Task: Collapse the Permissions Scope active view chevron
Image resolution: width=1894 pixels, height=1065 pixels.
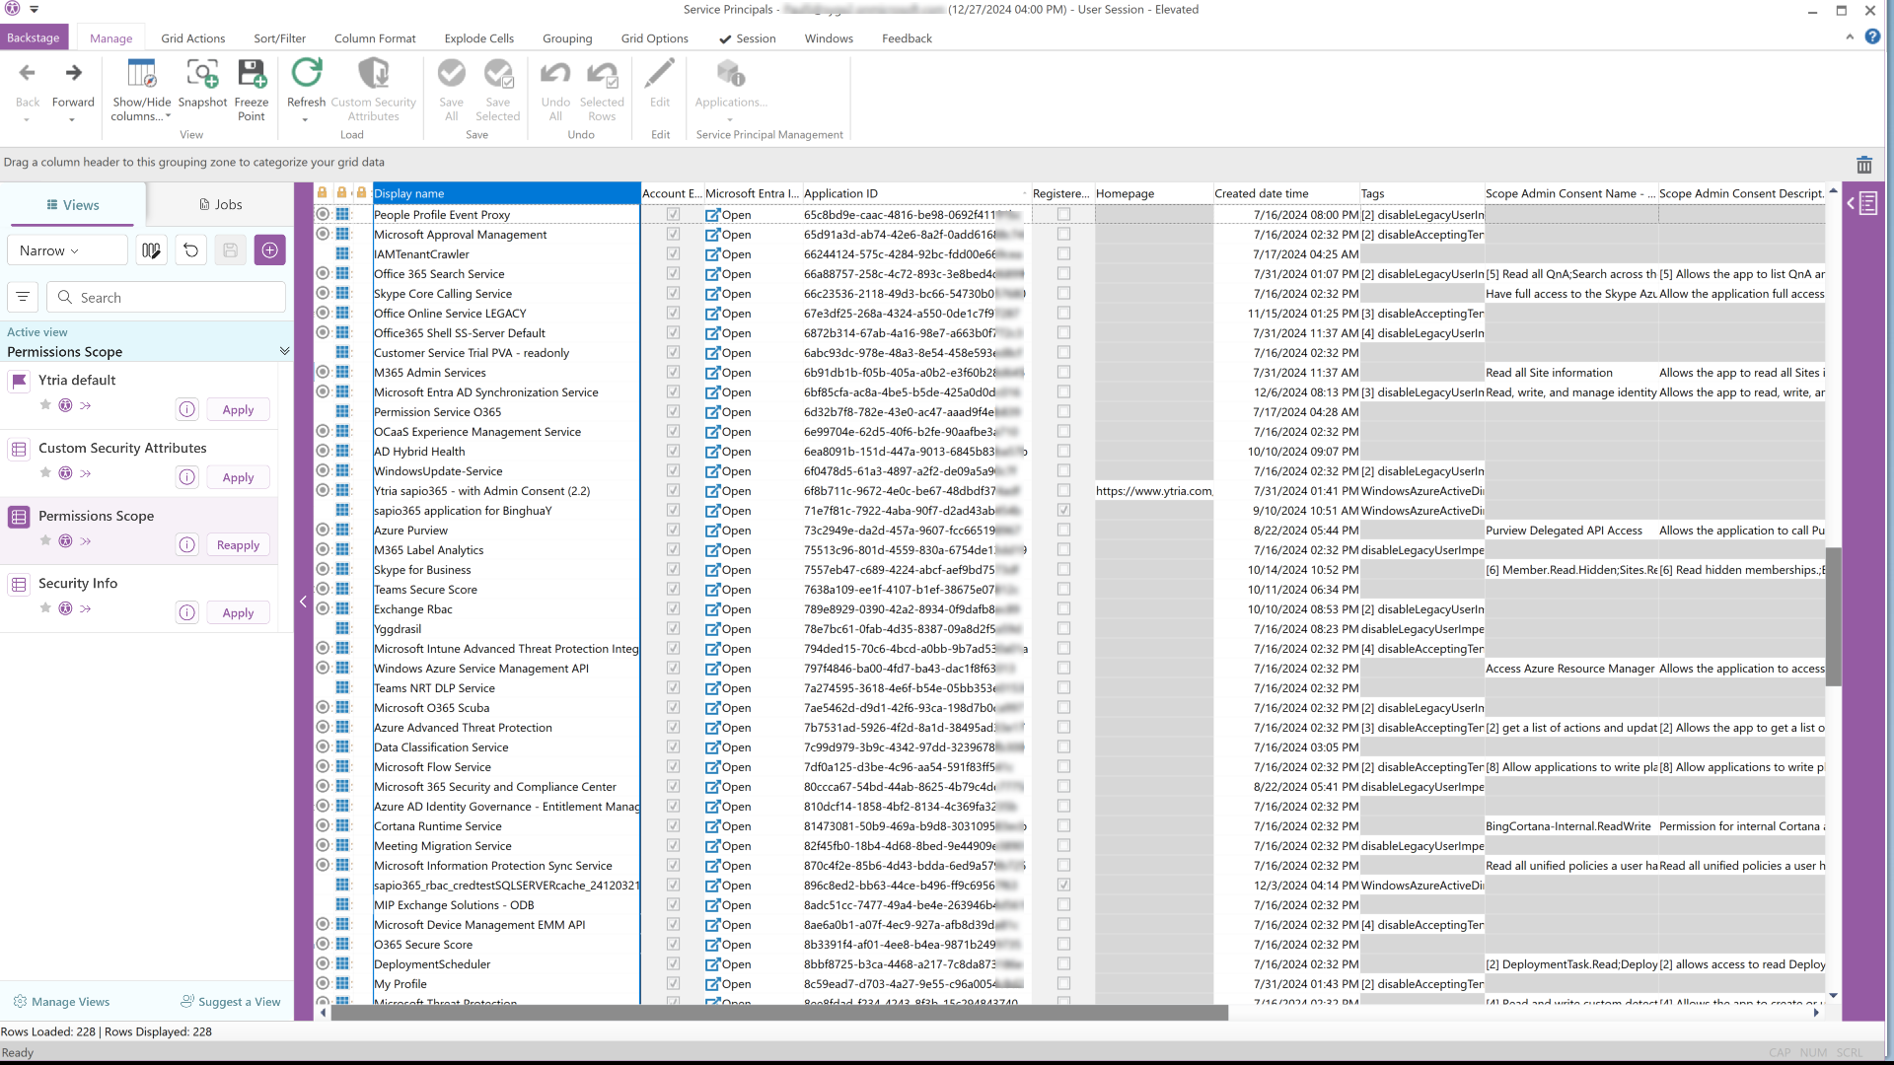Action: 284,351
